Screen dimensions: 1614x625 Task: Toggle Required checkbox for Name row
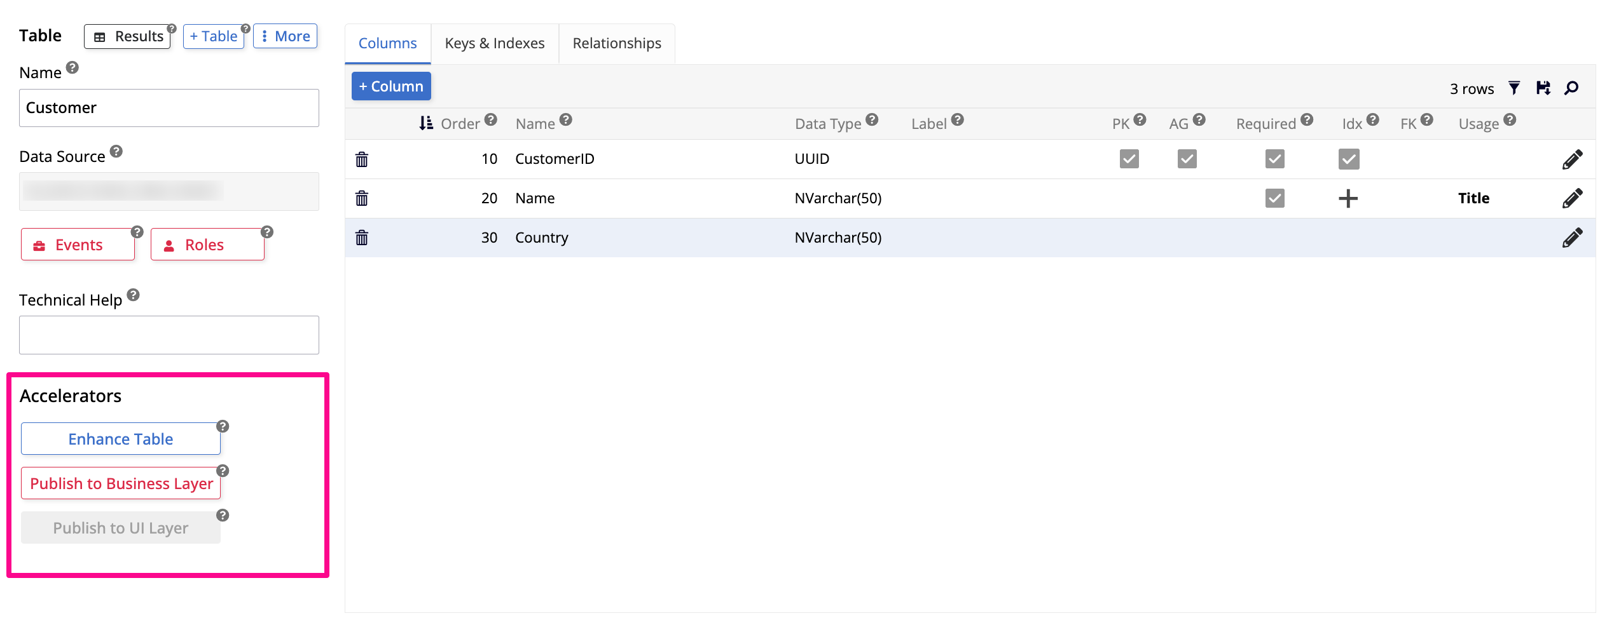[x=1275, y=198]
